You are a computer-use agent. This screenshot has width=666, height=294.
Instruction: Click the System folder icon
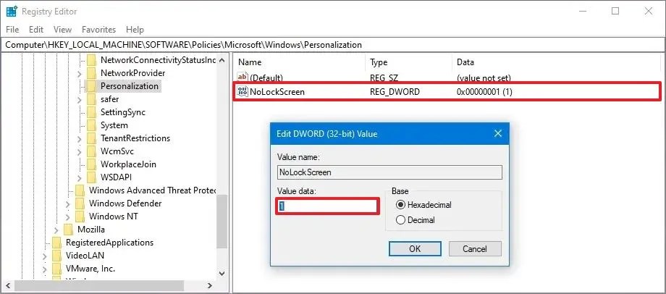click(91, 125)
